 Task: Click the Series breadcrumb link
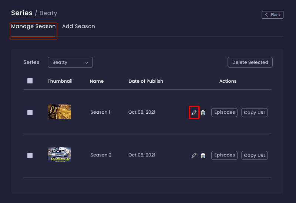coord(22,13)
